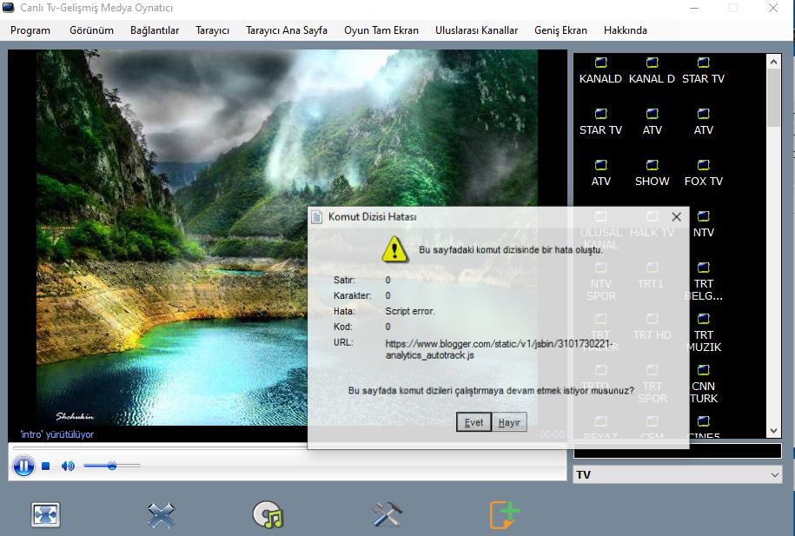Image resolution: width=795 pixels, height=536 pixels.
Task: Select the CNN TURK channel
Action: click(703, 370)
